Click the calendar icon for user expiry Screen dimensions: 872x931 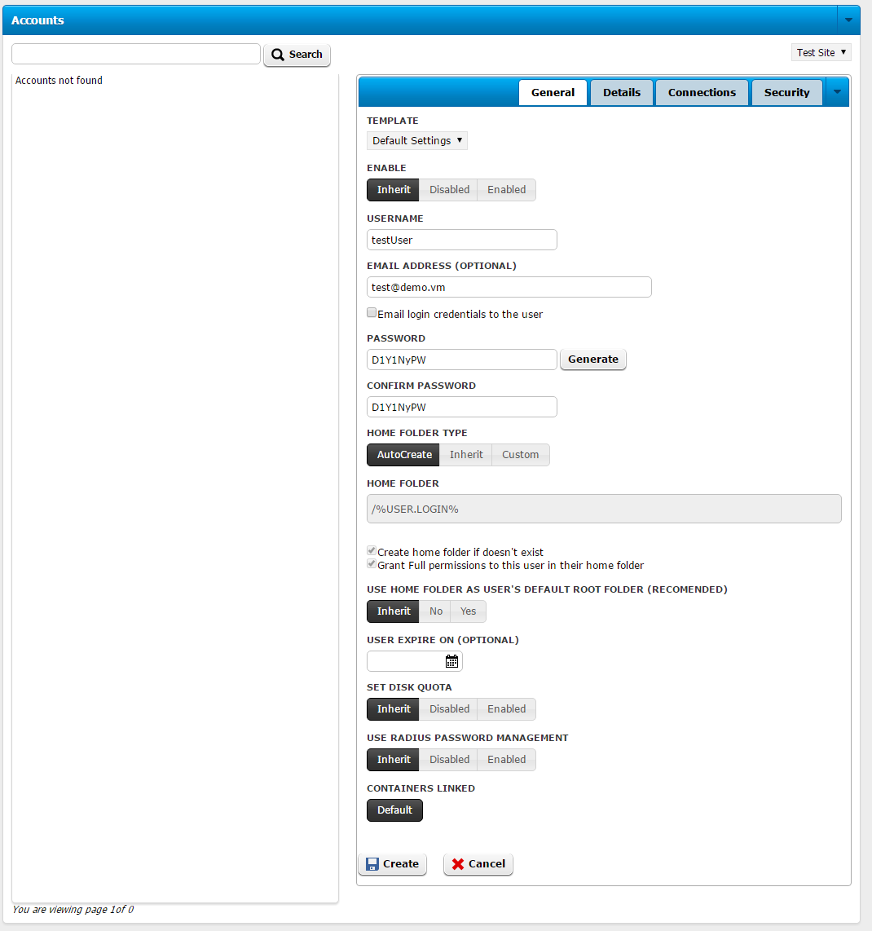pos(451,661)
